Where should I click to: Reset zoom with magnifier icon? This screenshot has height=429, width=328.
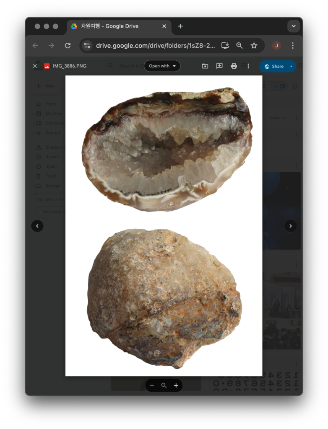[x=164, y=385]
